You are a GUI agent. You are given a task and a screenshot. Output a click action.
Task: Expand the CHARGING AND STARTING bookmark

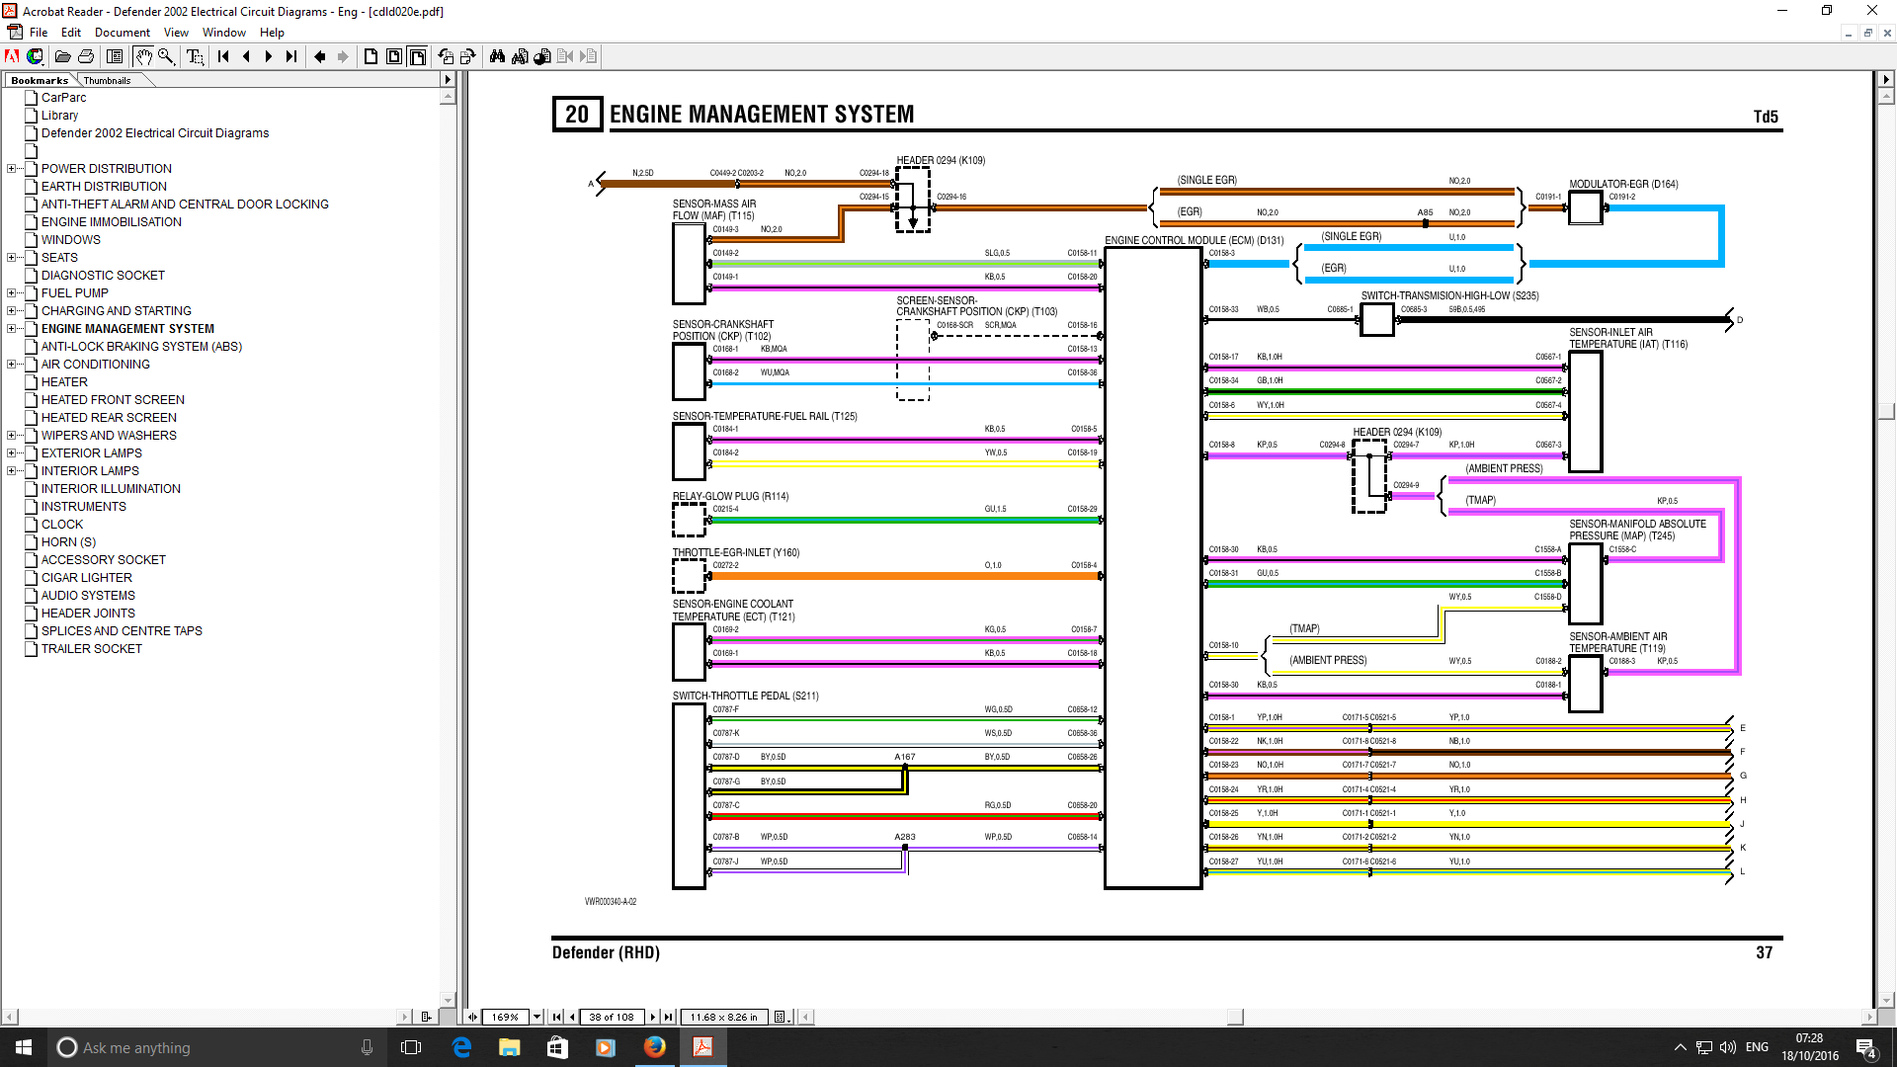point(11,311)
